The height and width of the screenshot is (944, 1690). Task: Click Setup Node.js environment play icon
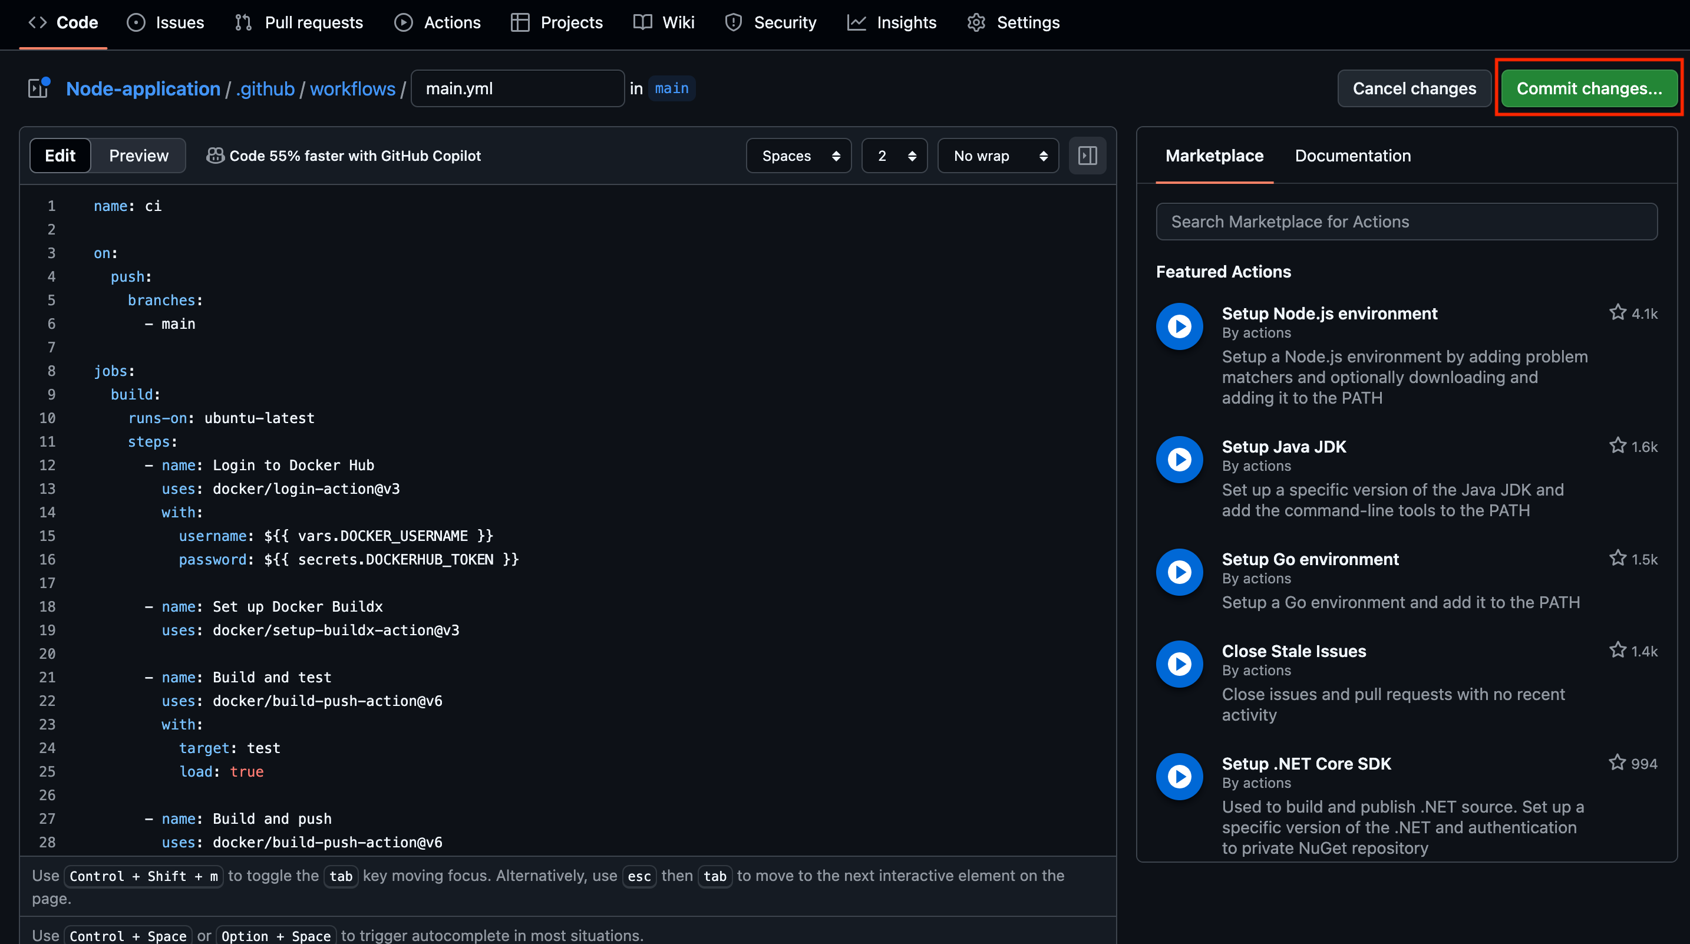pyautogui.click(x=1179, y=326)
